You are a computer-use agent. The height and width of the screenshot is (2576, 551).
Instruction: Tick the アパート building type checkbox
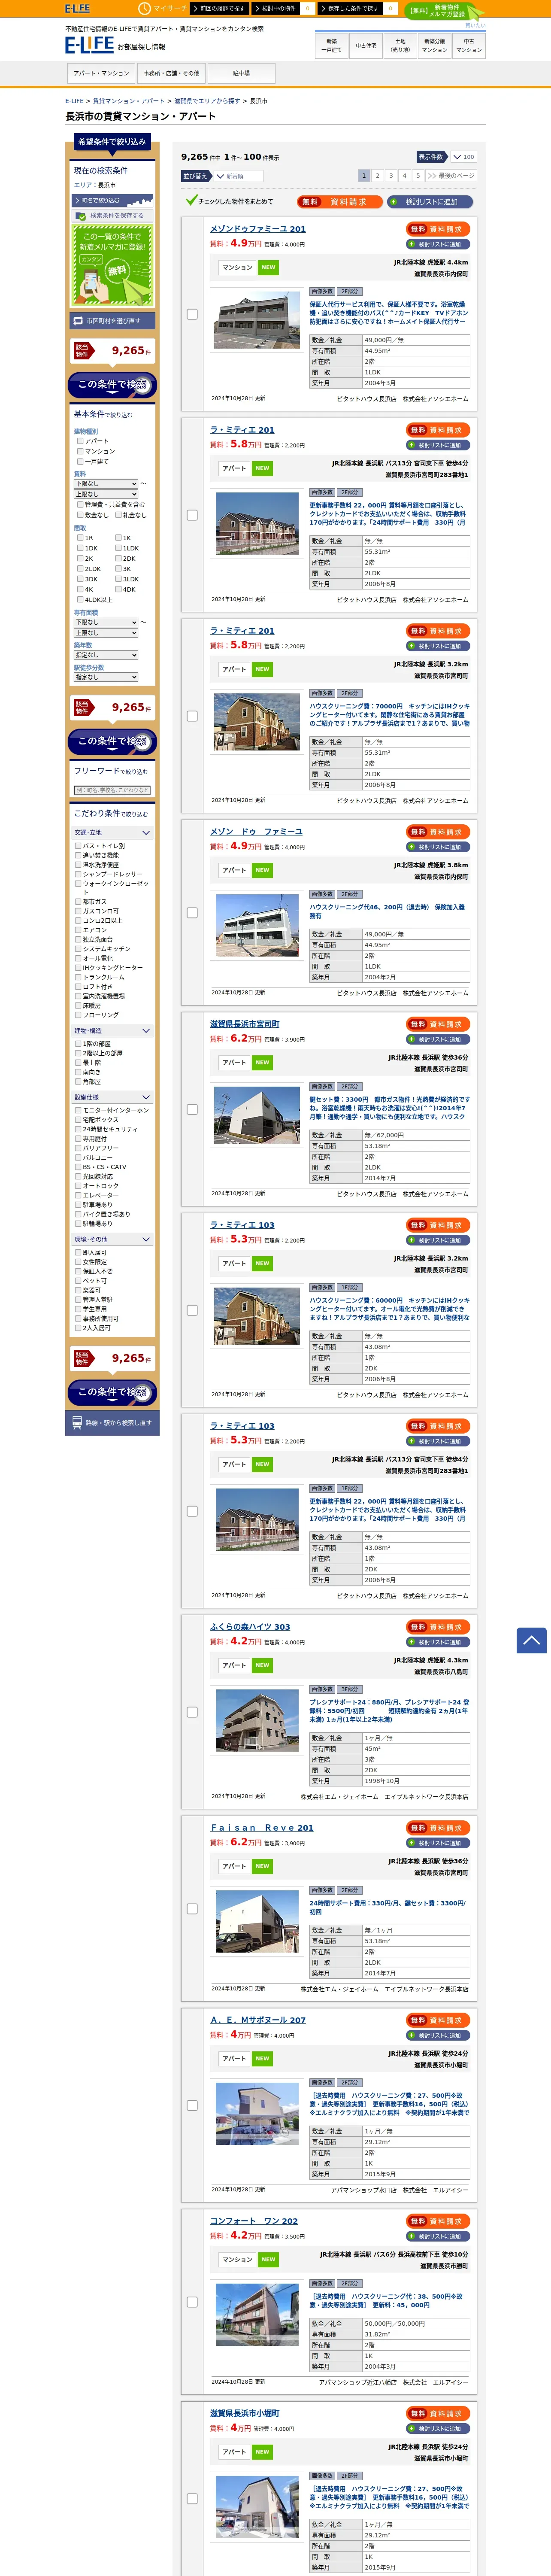tap(80, 440)
